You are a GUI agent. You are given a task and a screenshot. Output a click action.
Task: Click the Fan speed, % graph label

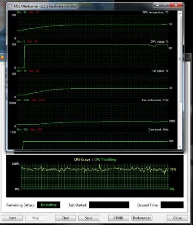click(x=160, y=71)
